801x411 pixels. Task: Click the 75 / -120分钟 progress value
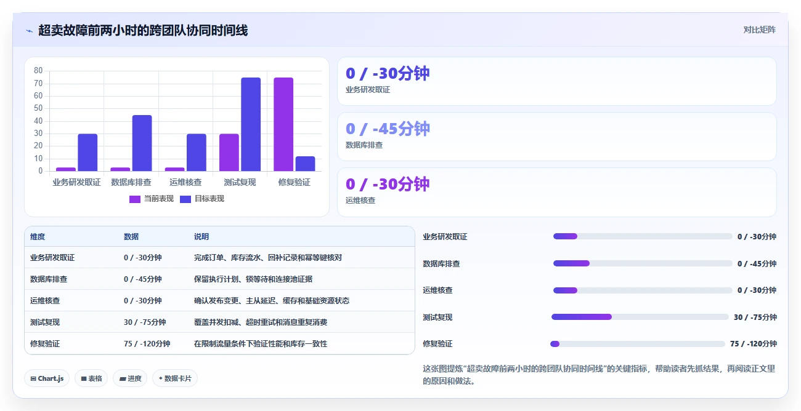(753, 344)
